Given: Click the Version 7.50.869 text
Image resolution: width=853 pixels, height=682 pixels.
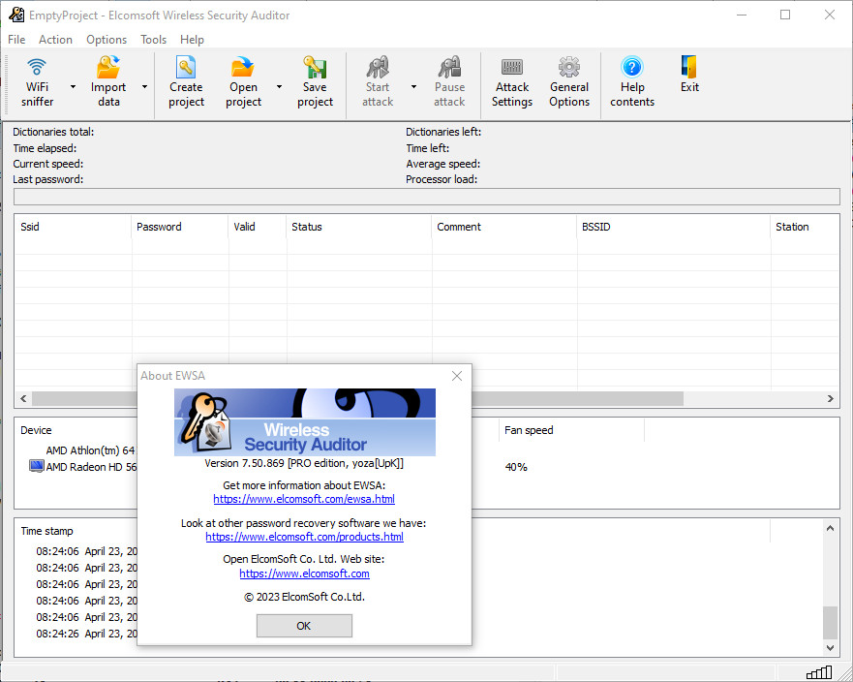Looking at the screenshot, I should coord(304,464).
